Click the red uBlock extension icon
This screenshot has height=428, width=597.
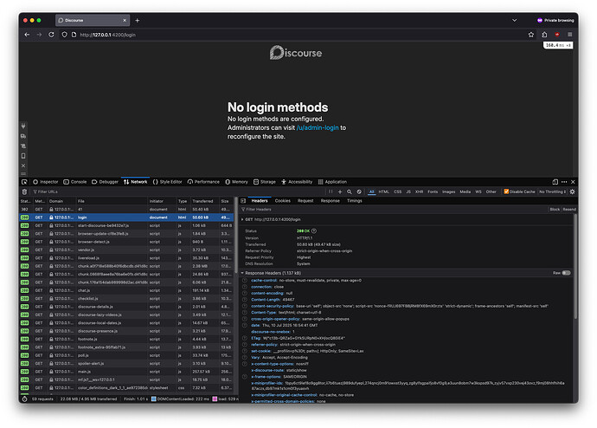click(x=557, y=35)
